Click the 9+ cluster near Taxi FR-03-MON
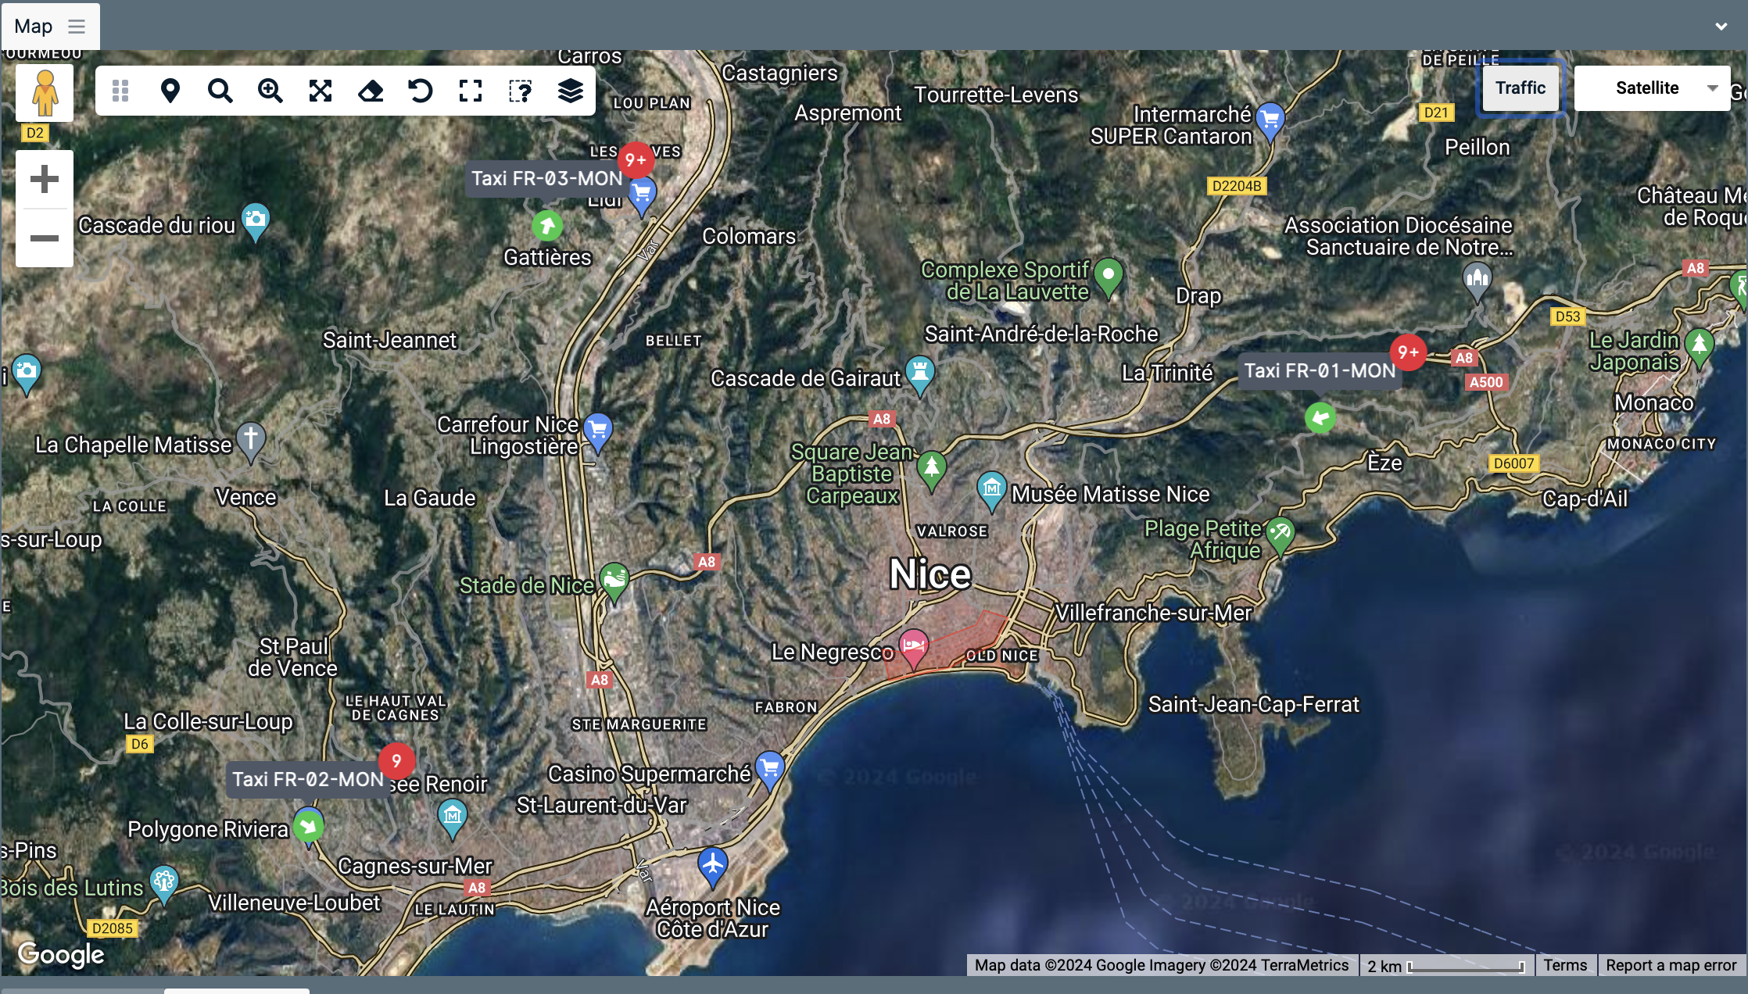This screenshot has width=1748, height=994. pyautogui.click(x=636, y=160)
